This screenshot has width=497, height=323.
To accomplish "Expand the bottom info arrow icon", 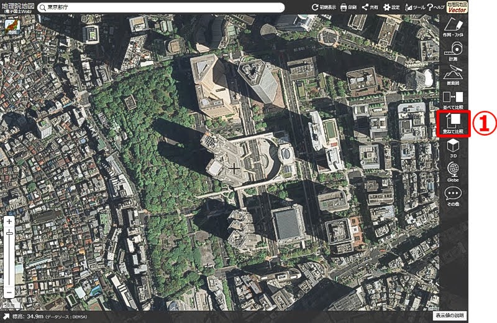I will (6, 316).
